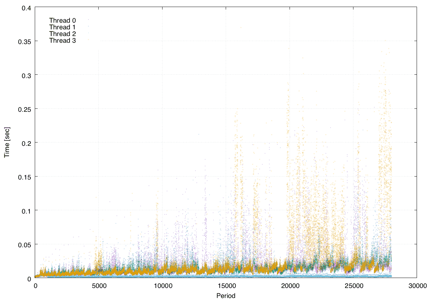Viewport: 428px width, 299px height.
Task: Click the y-axis tick label "0.4"
Action: coord(26,7)
